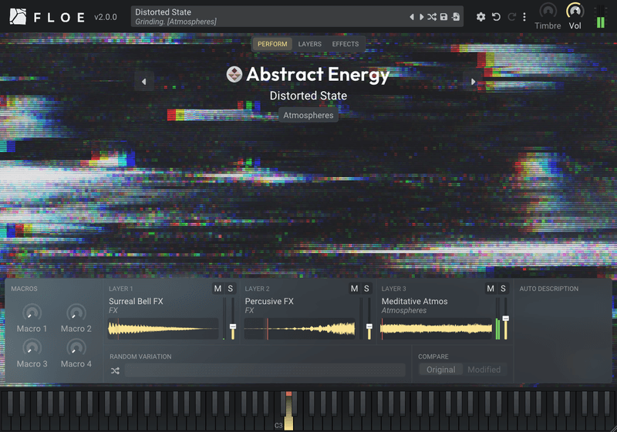Click the Percusive FX instrument name
Image resolution: width=617 pixels, height=432 pixels.
click(269, 302)
